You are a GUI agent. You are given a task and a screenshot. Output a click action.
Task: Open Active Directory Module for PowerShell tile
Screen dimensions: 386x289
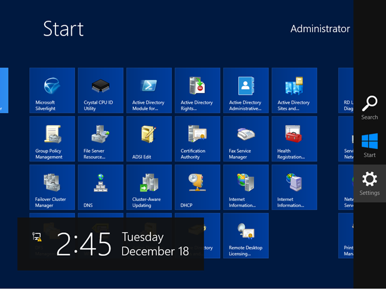point(149,91)
